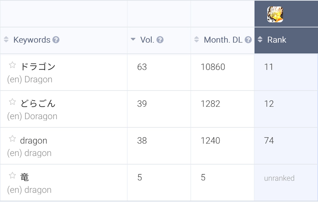Click the help icon next to Keywords
Viewport: 318px width, 202px height.
coord(56,40)
